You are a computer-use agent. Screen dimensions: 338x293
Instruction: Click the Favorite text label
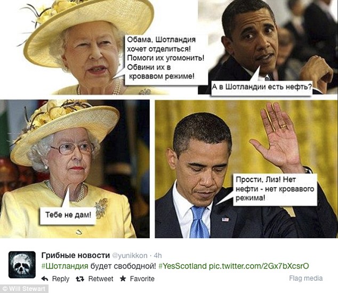pyautogui.click(x=142, y=279)
